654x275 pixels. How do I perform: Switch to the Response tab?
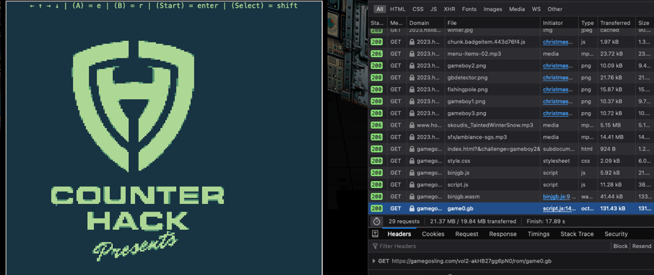point(503,234)
